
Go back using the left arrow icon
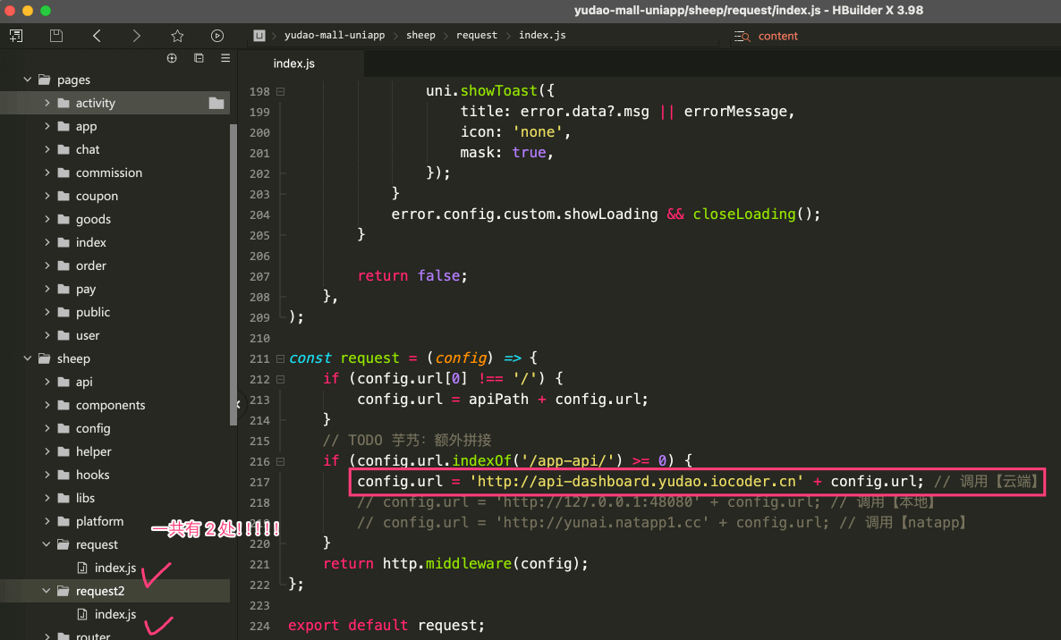pos(97,36)
